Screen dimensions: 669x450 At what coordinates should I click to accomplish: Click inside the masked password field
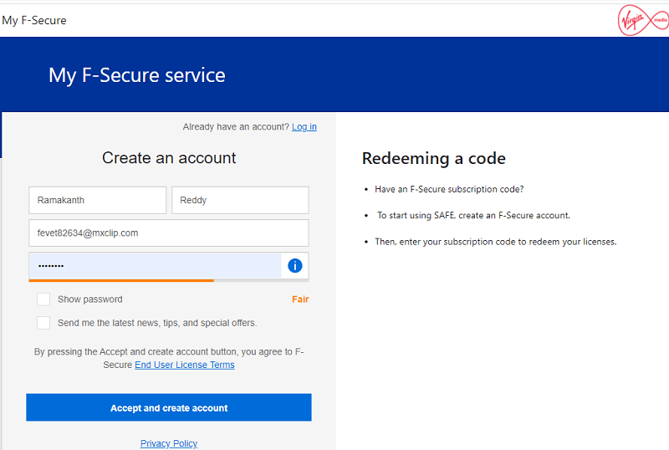tap(155, 266)
